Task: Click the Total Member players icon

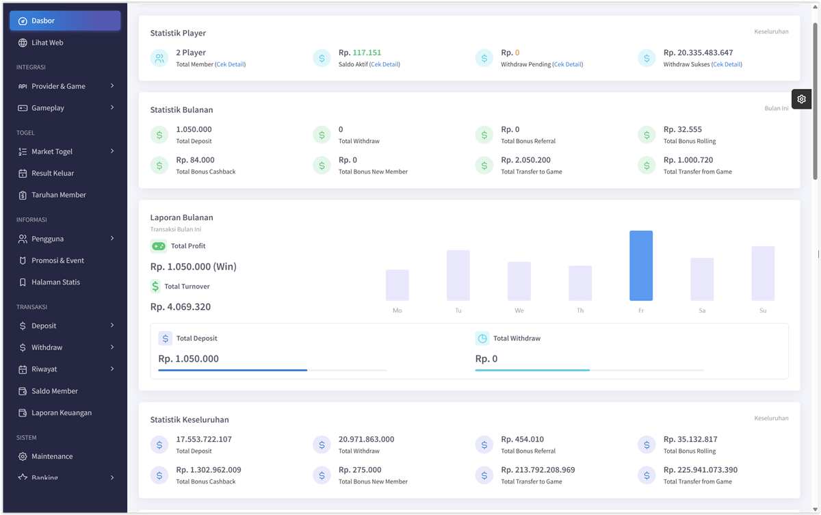Action: 159,58
